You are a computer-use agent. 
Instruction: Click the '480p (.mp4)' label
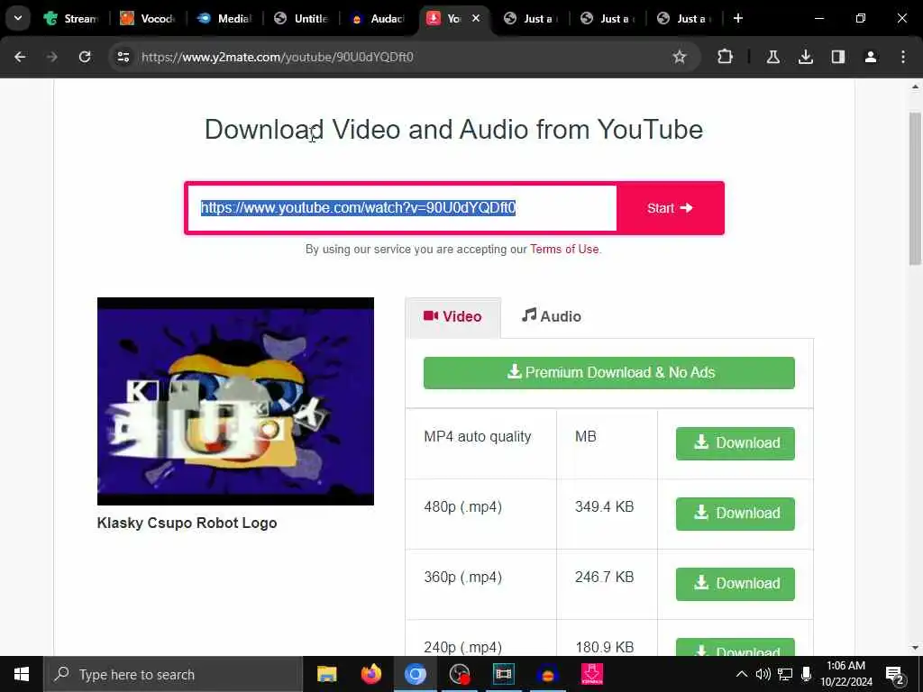click(x=462, y=506)
